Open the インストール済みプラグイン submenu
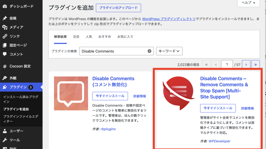This screenshot has height=149, width=266. (21, 99)
